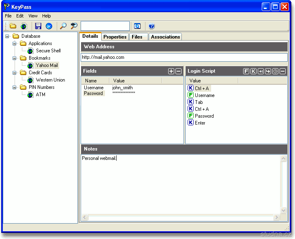Screen dimensions: 295x239
Task: Click the toolbar search text box
Action: (105, 26)
